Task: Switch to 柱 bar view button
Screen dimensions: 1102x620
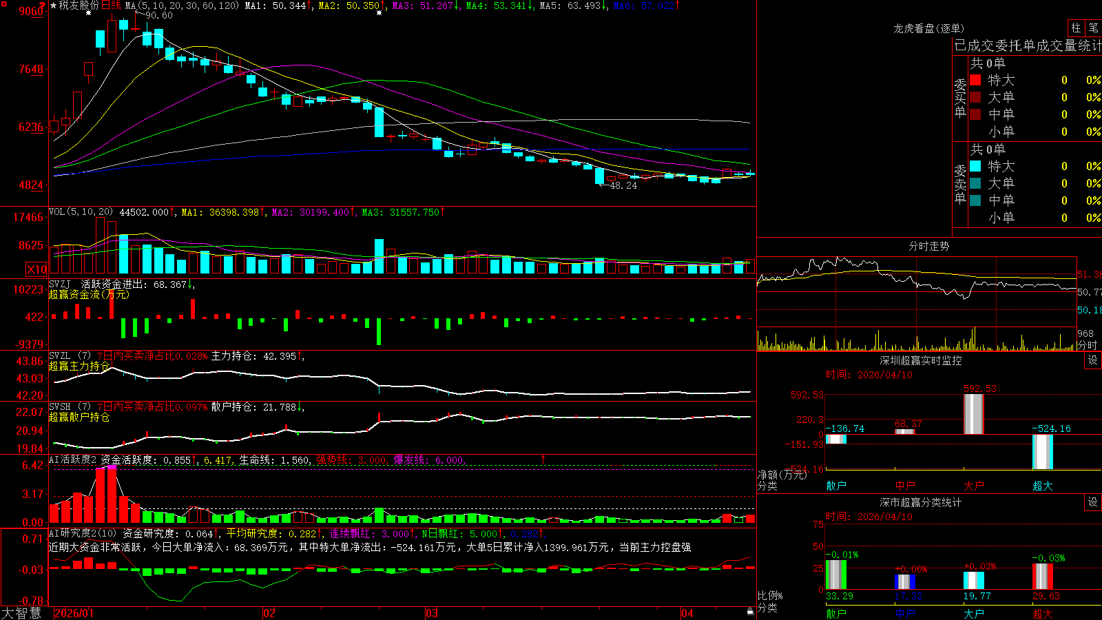Action: point(1076,28)
